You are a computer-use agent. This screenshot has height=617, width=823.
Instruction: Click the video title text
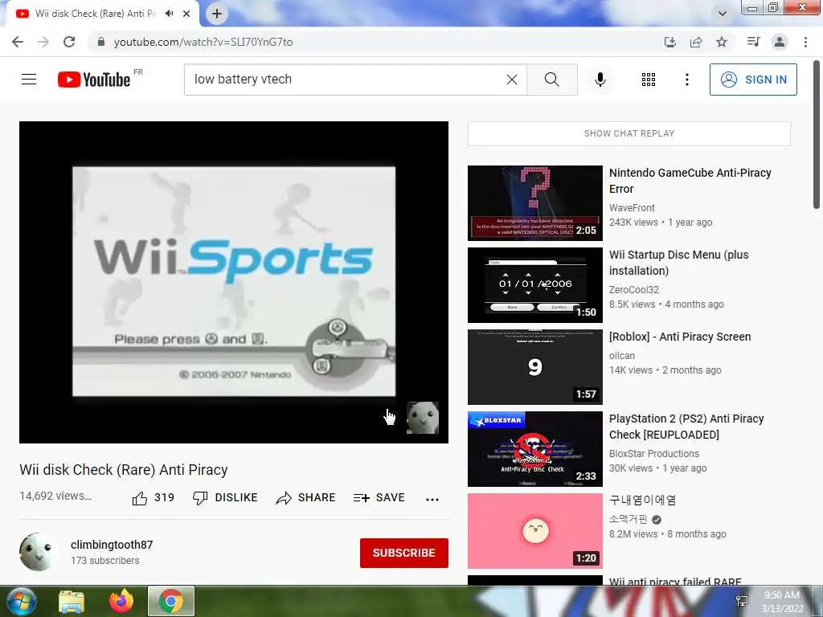point(124,470)
